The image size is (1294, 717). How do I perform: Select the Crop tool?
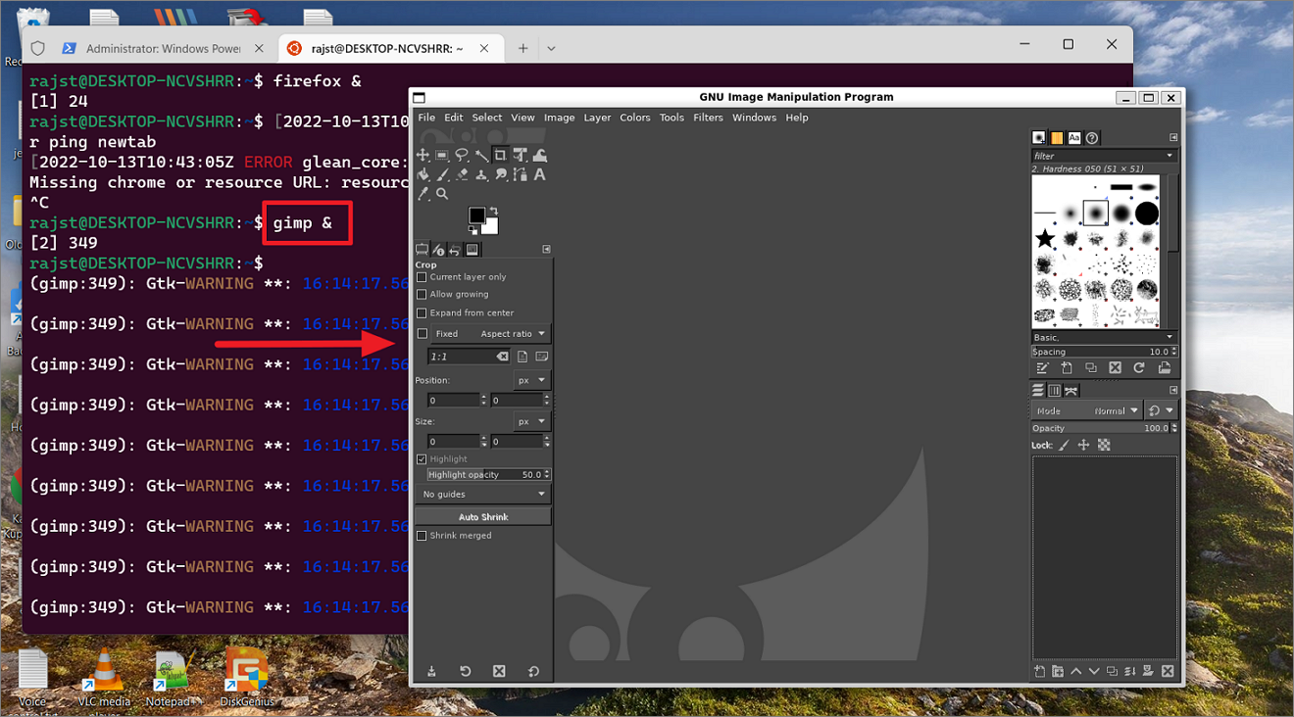point(500,155)
